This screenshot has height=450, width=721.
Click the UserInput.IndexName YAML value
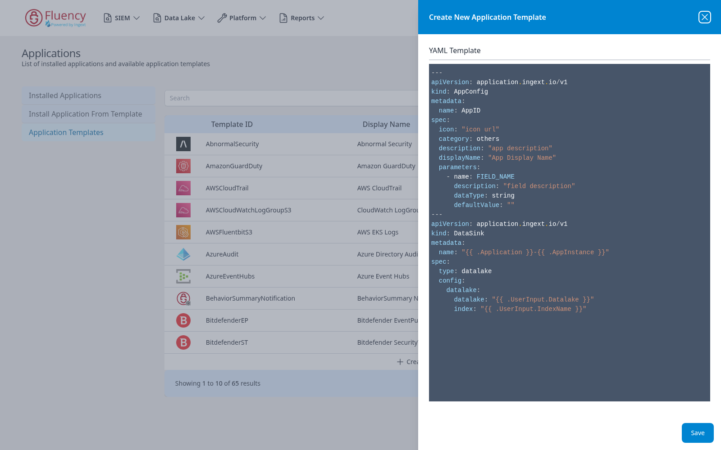(x=533, y=309)
